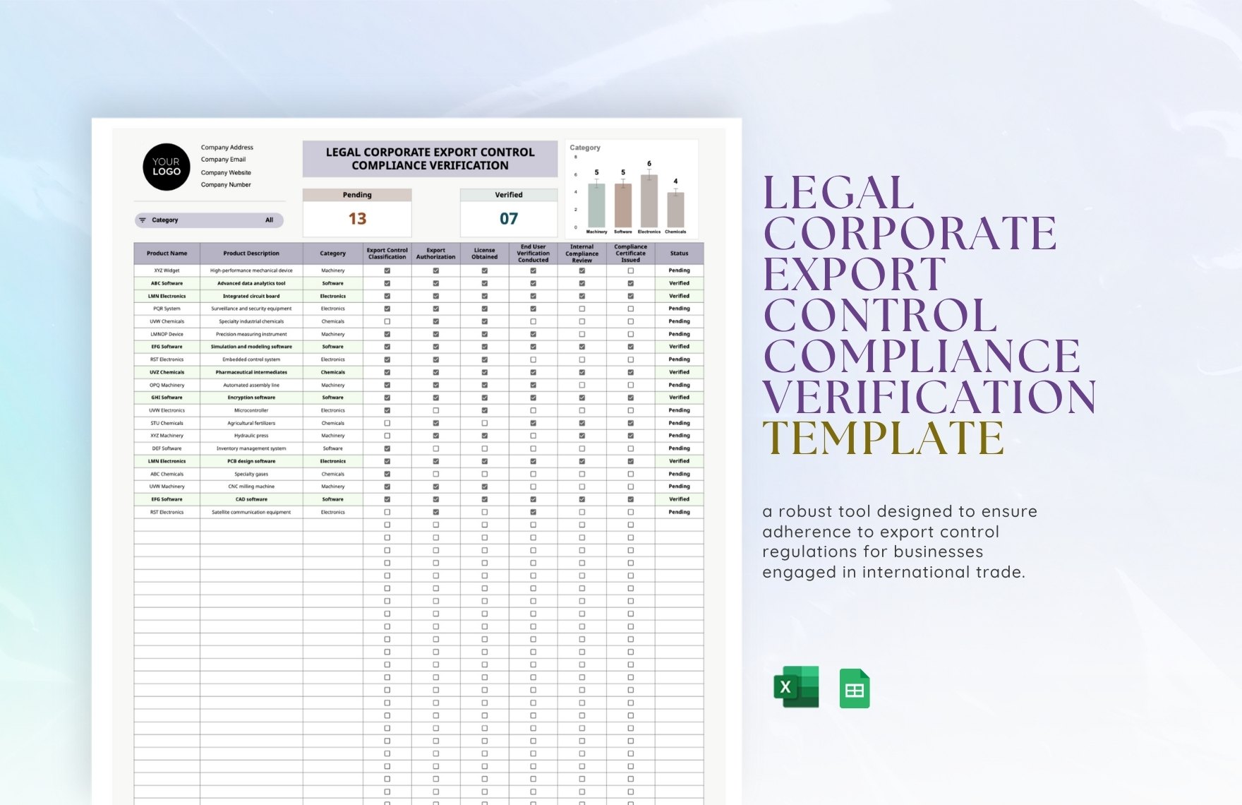This screenshot has width=1242, height=805.
Task: Click the spreadsheet title Legal Corporate Export Control
Action: (x=430, y=159)
